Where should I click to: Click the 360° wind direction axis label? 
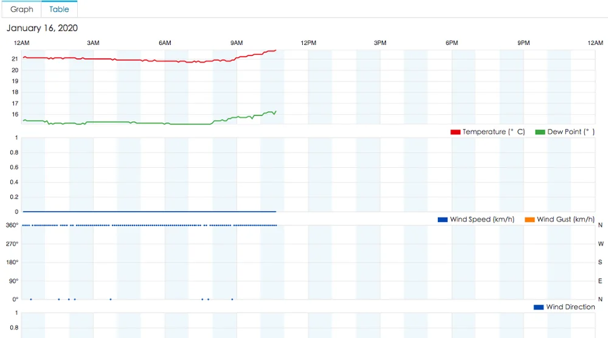tap(12, 226)
